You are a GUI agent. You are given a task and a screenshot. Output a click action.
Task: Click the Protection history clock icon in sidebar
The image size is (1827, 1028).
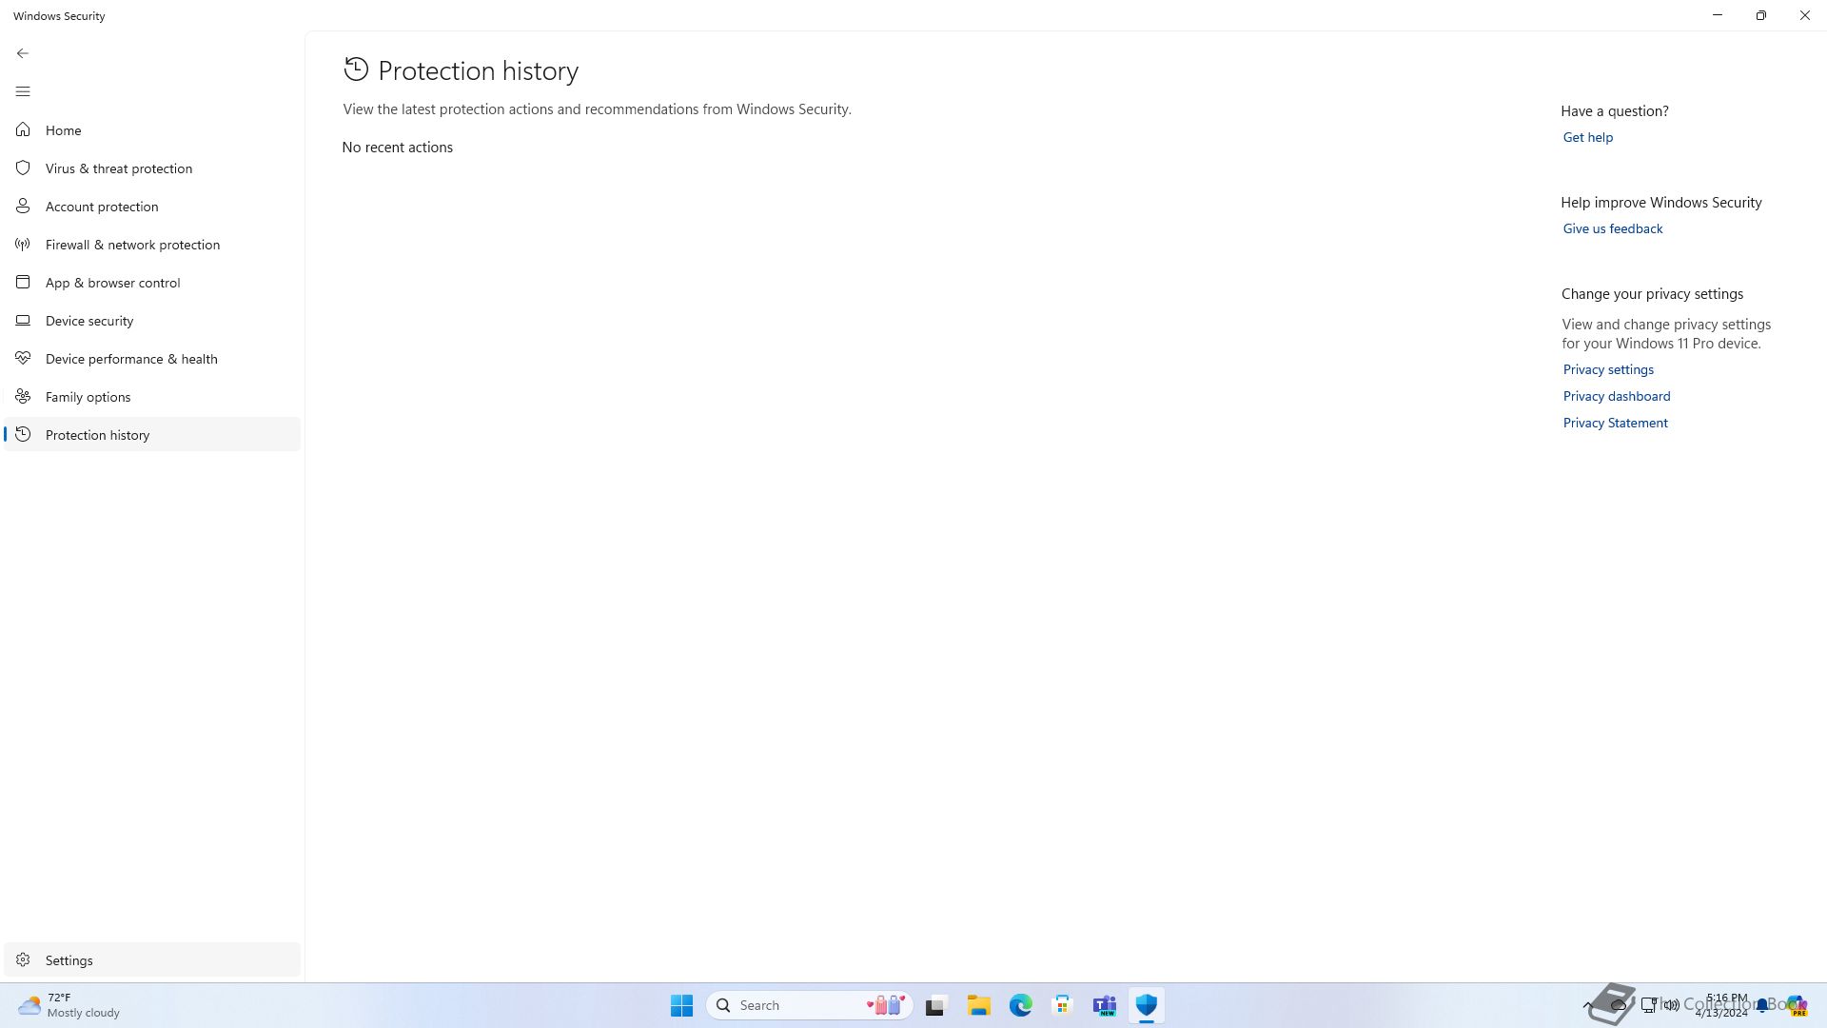click(x=23, y=434)
